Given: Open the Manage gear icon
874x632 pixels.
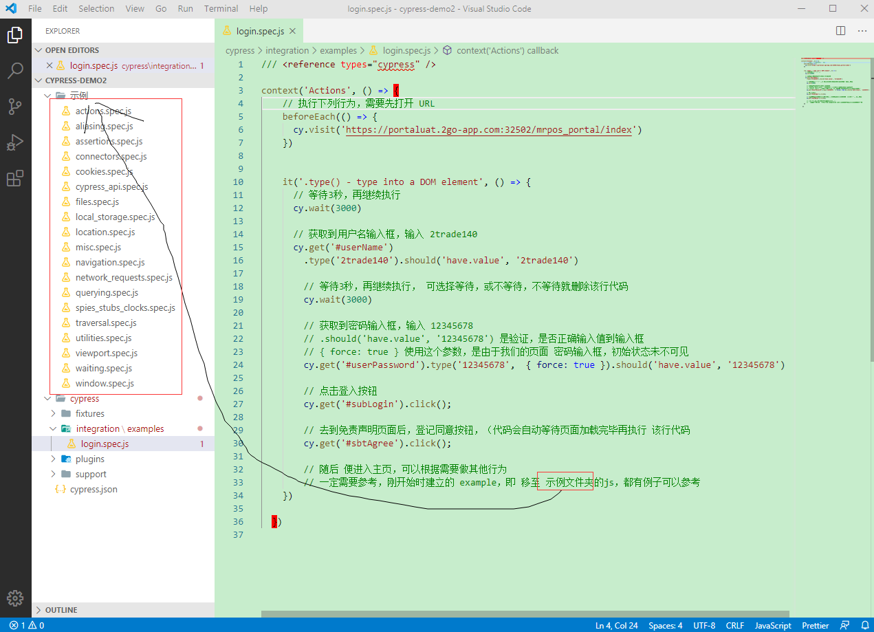Looking at the screenshot, I should [x=15, y=598].
